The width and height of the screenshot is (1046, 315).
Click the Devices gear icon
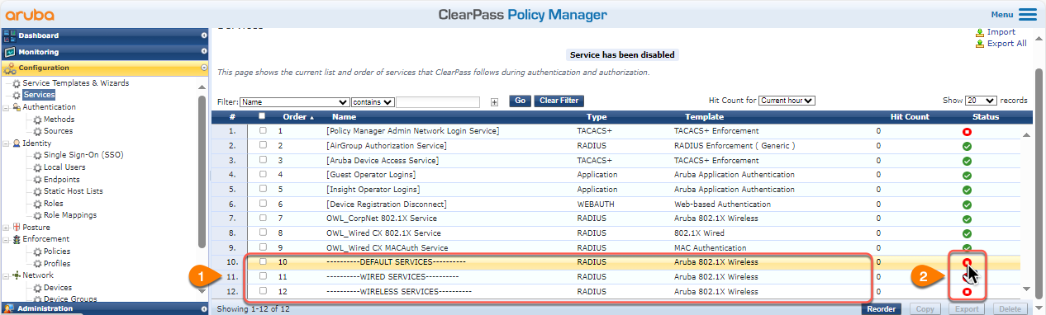tap(37, 288)
